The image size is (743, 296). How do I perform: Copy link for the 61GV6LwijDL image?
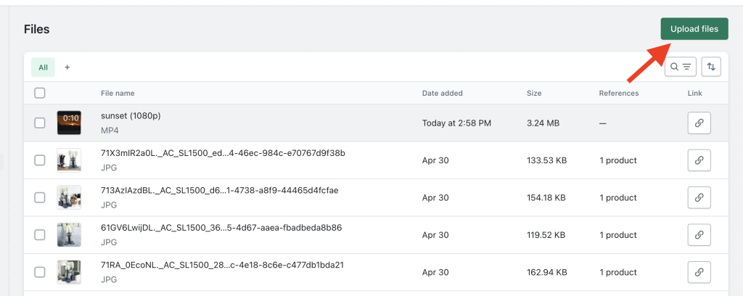pos(699,235)
